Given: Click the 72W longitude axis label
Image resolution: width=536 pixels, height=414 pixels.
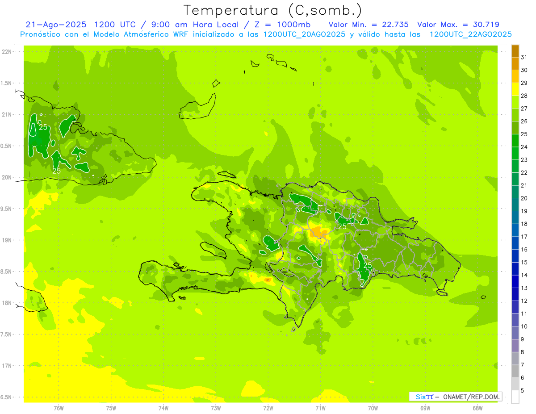Looking at the screenshot, I should pos(268,408).
